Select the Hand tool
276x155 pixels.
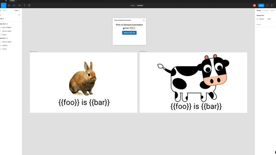(29, 6)
